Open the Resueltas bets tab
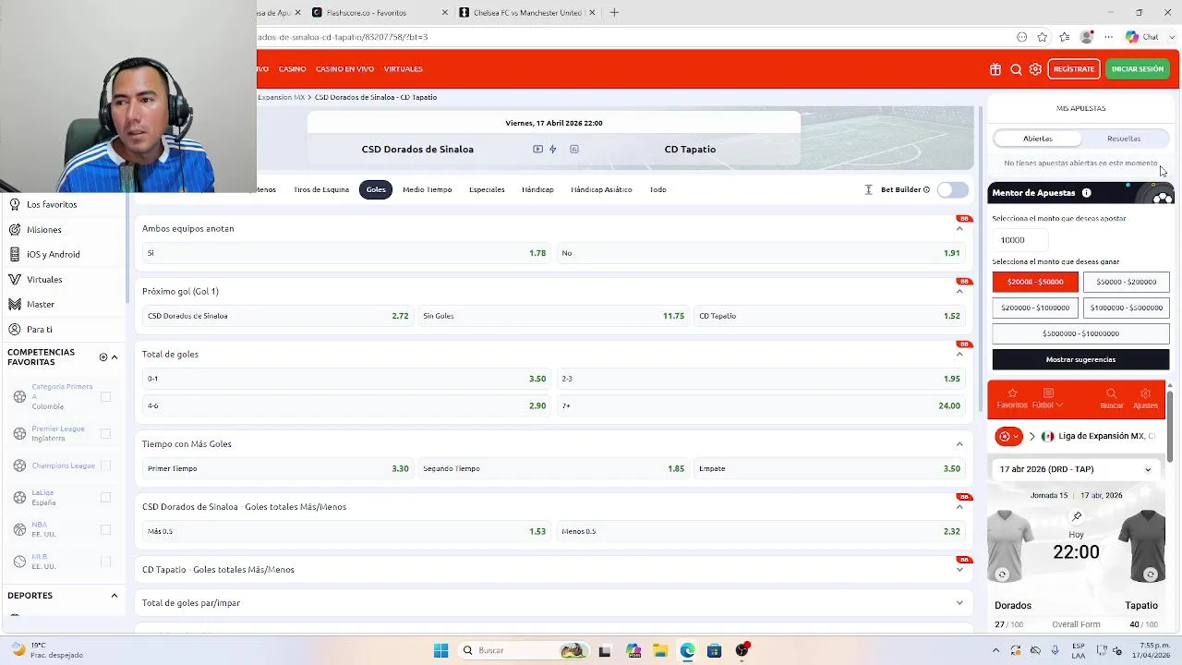 click(1124, 139)
